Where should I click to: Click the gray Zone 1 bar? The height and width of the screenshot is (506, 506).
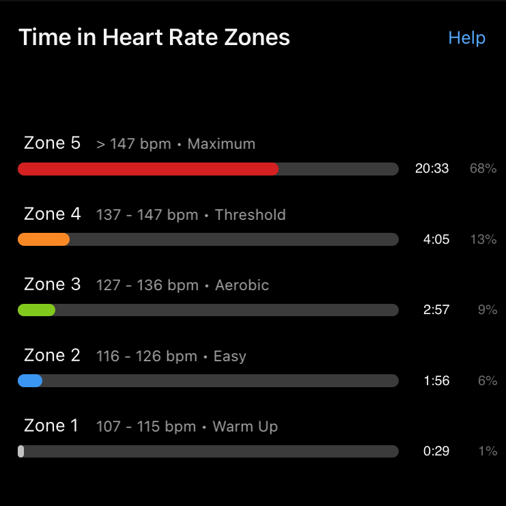point(21,451)
